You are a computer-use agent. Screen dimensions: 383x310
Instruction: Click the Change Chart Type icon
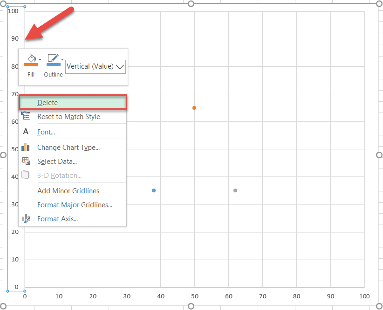(x=26, y=147)
